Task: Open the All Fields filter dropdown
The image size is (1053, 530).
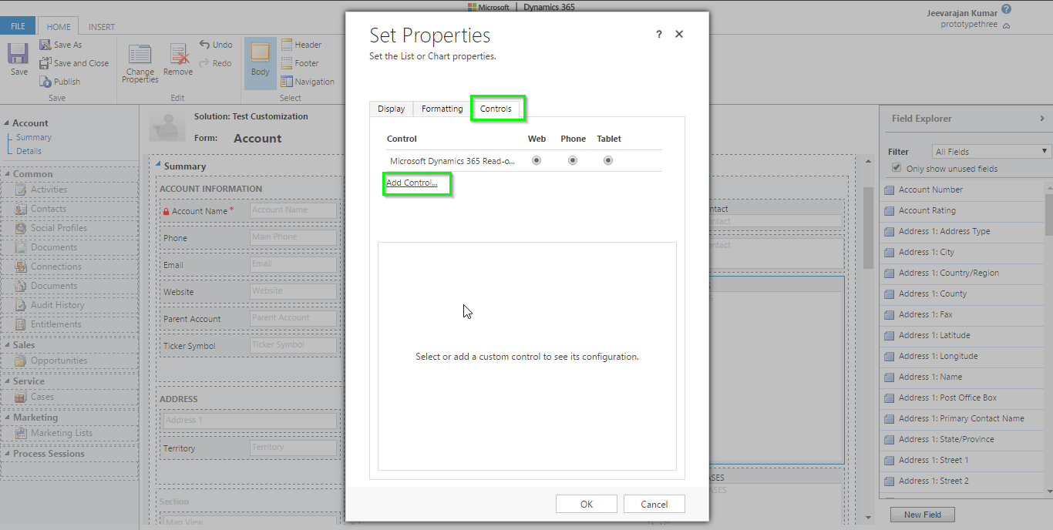Action: [x=991, y=150]
